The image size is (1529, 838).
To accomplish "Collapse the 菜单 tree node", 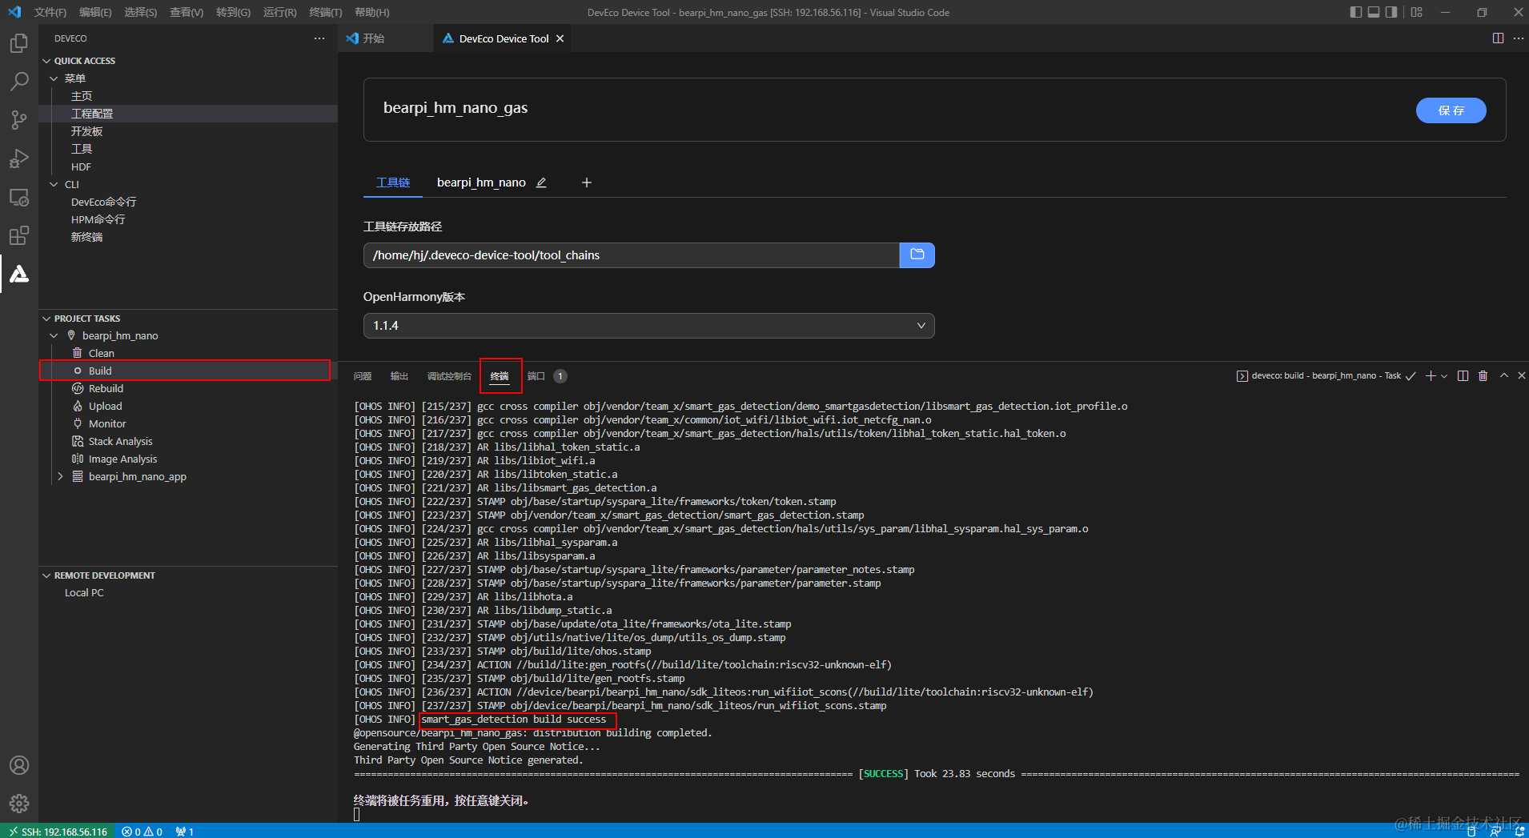I will pos(54,78).
